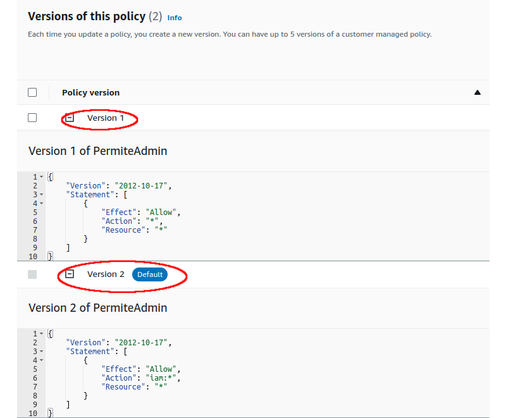This screenshot has width=506, height=418.
Task: Check the Version 1 row checkbox
Action: point(32,118)
